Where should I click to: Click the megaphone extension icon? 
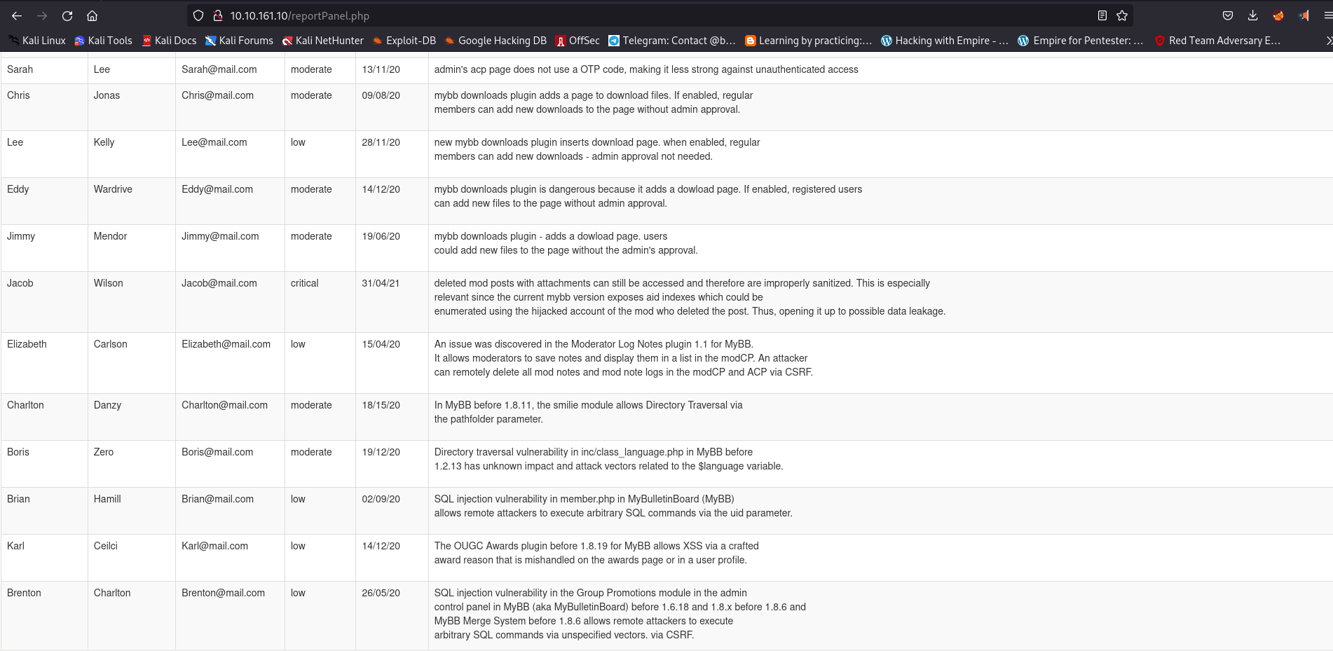(1304, 15)
